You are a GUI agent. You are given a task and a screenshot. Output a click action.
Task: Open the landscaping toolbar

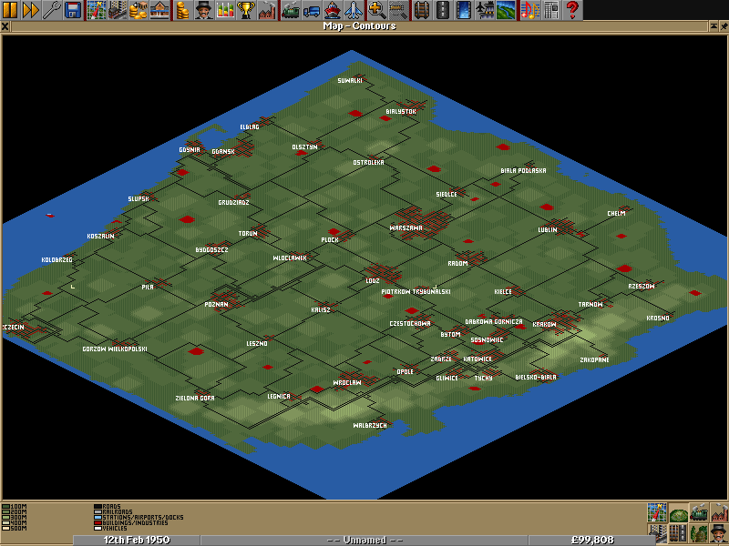click(506, 10)
